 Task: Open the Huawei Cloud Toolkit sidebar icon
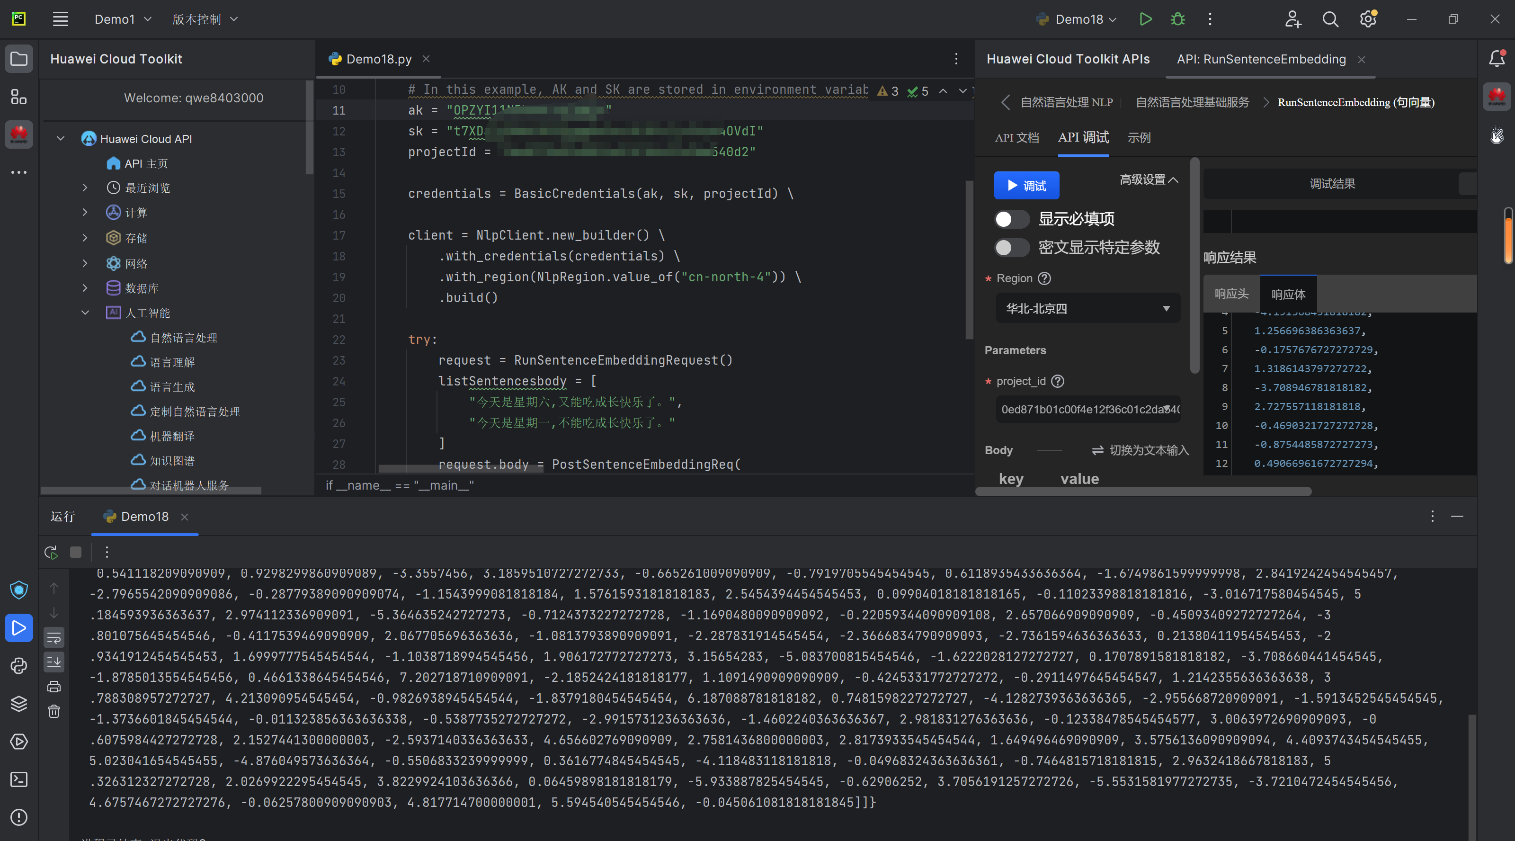(19, 134)
